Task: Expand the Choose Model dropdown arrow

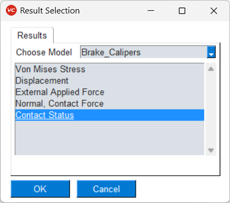Action: [x=211, y=52]
